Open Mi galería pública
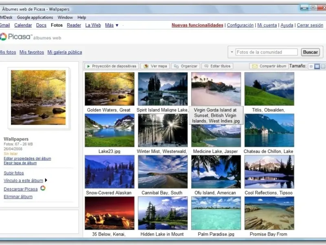Image resolution: width=326 pixels, height=245 pixels. click(x=65, y=52)
